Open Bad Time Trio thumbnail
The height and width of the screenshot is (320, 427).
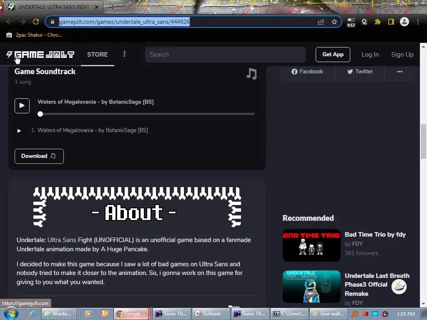[x=311, y=245]
